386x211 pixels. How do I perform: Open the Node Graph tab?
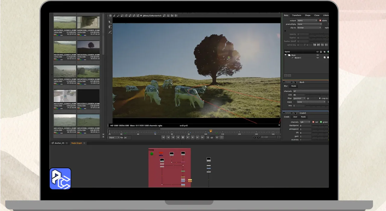(76, 143)
